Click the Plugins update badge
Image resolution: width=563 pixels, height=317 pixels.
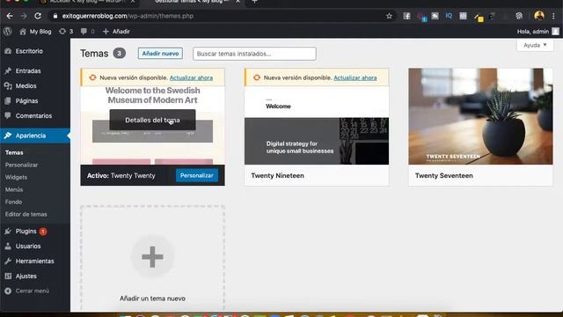43,232
